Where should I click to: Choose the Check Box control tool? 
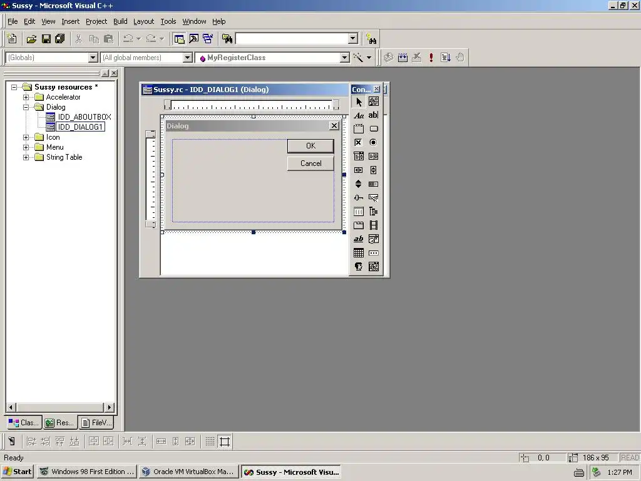pos(359,143)
